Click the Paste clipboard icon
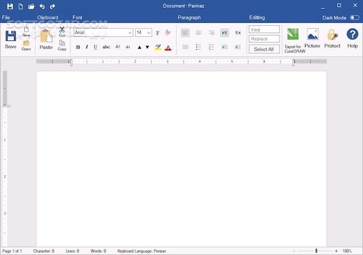The height and width of the screenshot is (255, 363). pyautogui.click(x=46, y=36)
